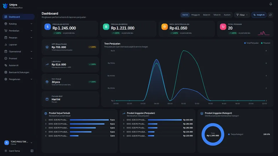The width and height of the screenshot is (278, 156).
Task: Toggle Pesanan legend series
Action: (x=266, y=43)
